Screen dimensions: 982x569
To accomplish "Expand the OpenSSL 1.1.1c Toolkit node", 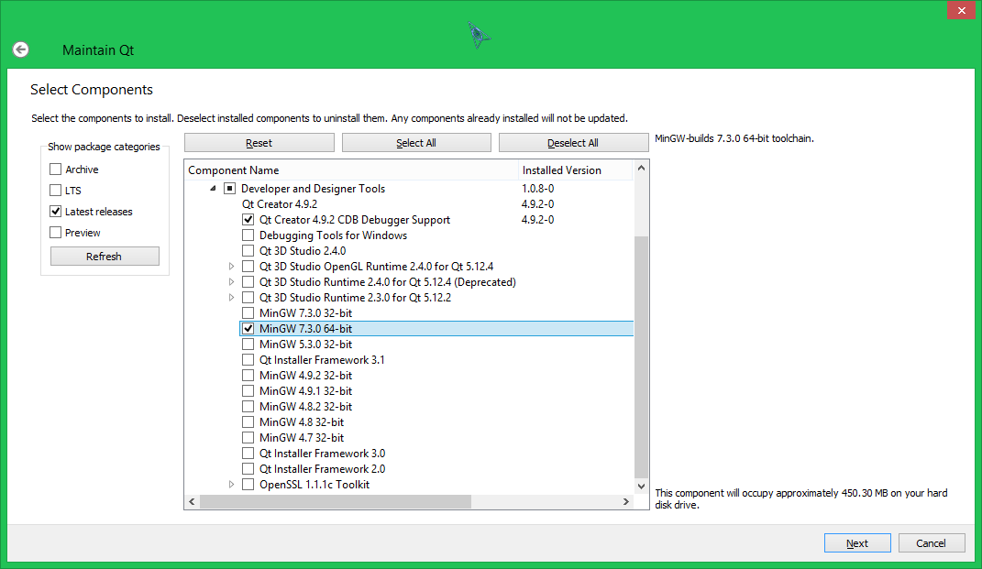I will coord(231,485).
